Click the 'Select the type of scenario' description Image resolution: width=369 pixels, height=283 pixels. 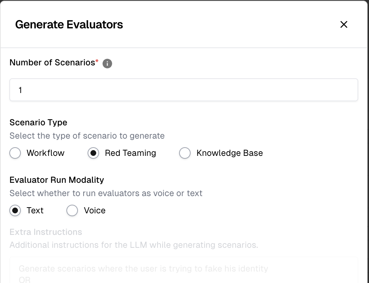click(87, 136)
